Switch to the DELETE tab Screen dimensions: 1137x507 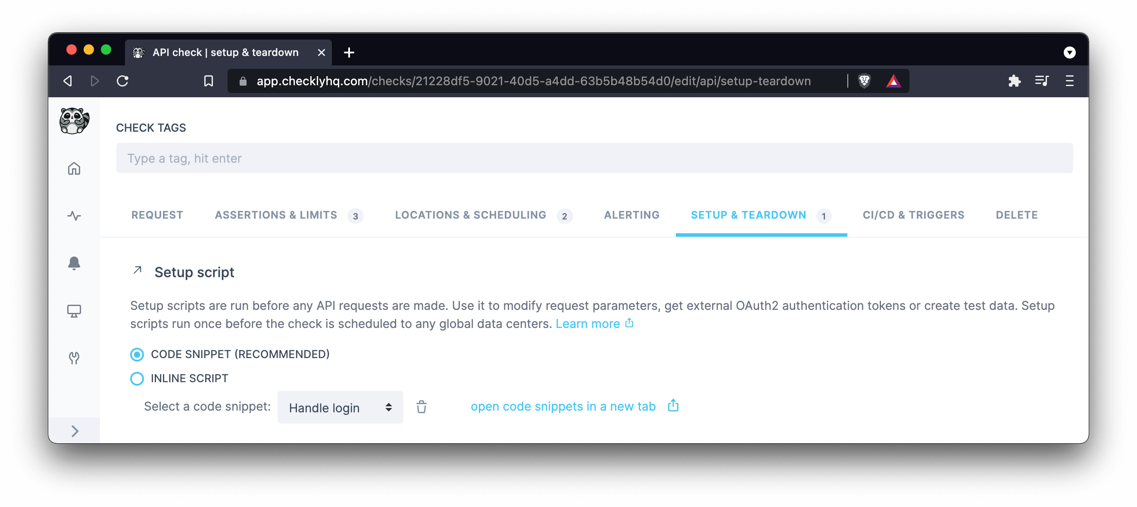pos(1017,215)
